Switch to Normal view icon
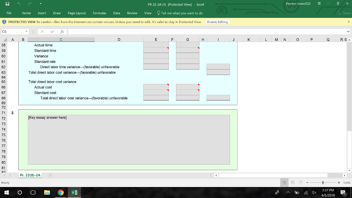 click(284, 183)
